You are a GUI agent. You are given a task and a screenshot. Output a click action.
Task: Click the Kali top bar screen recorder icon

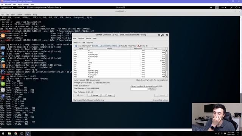(211, 8)
